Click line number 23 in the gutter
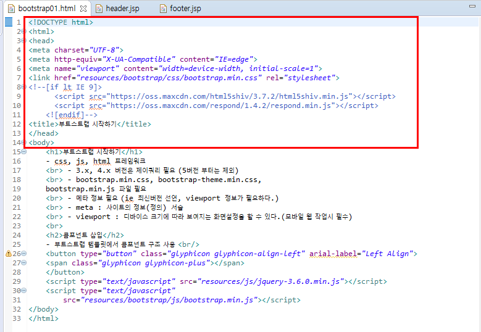 pyautogui.click(x=17, y=226)
